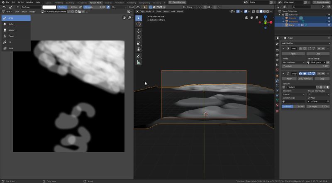Activate the Measure tool
Screen dimensions: 332x183
(139, 62)
